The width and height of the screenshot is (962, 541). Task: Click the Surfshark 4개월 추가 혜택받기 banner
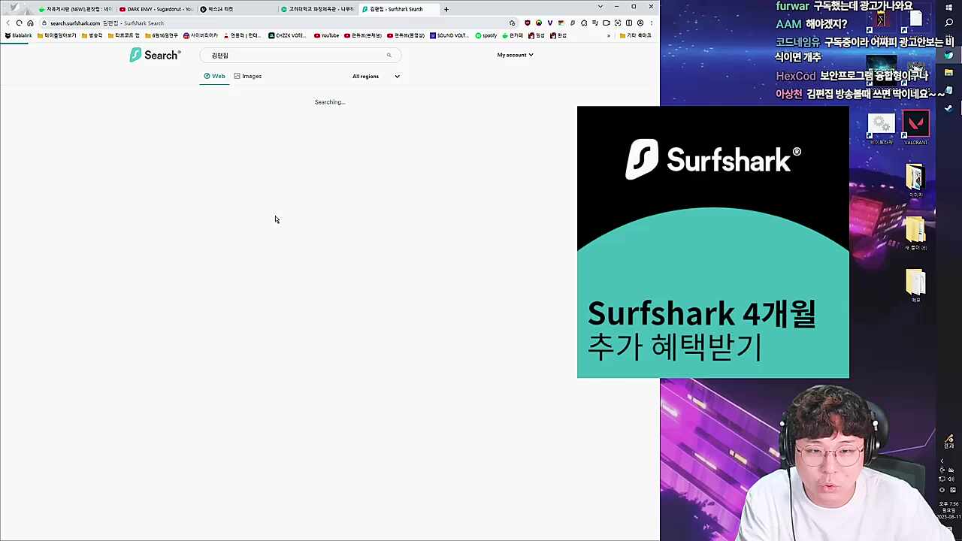tap(713, 242)
